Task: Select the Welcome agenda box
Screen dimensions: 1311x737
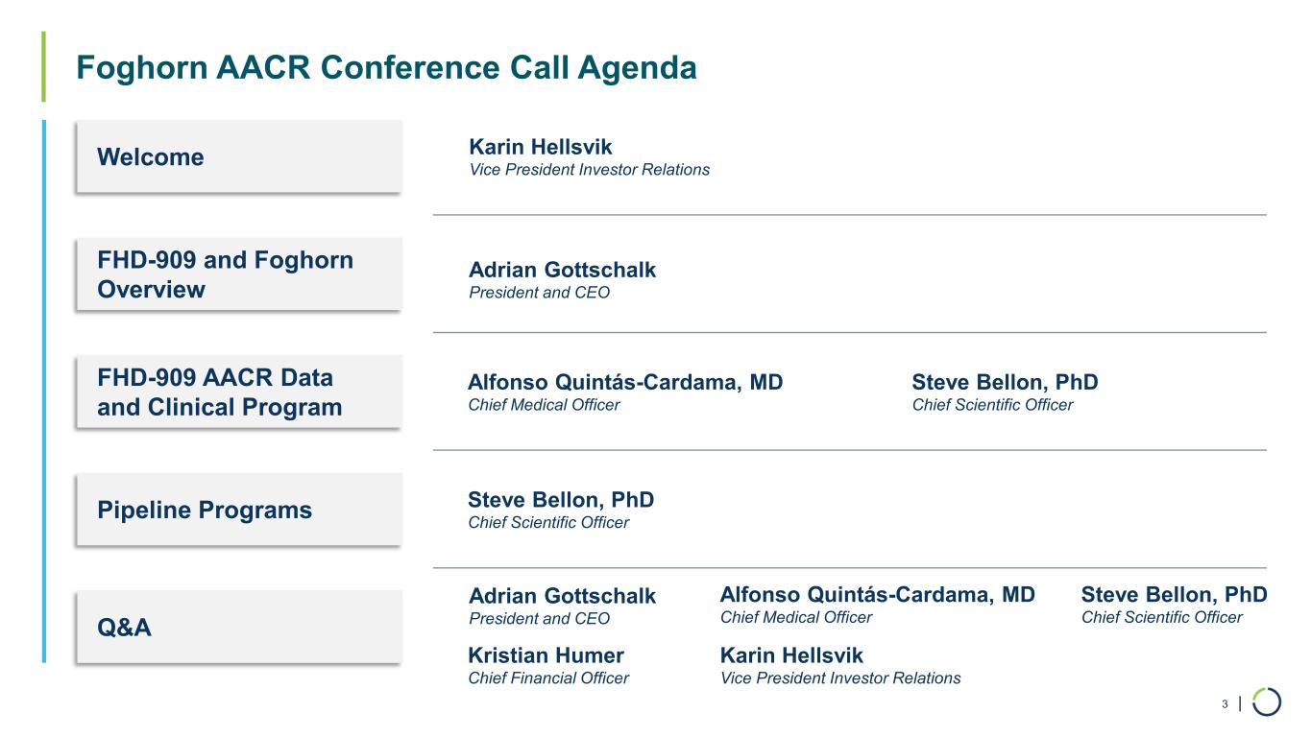Action: 238,156
